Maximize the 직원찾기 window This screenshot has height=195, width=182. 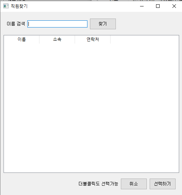[x=158, y=6]
